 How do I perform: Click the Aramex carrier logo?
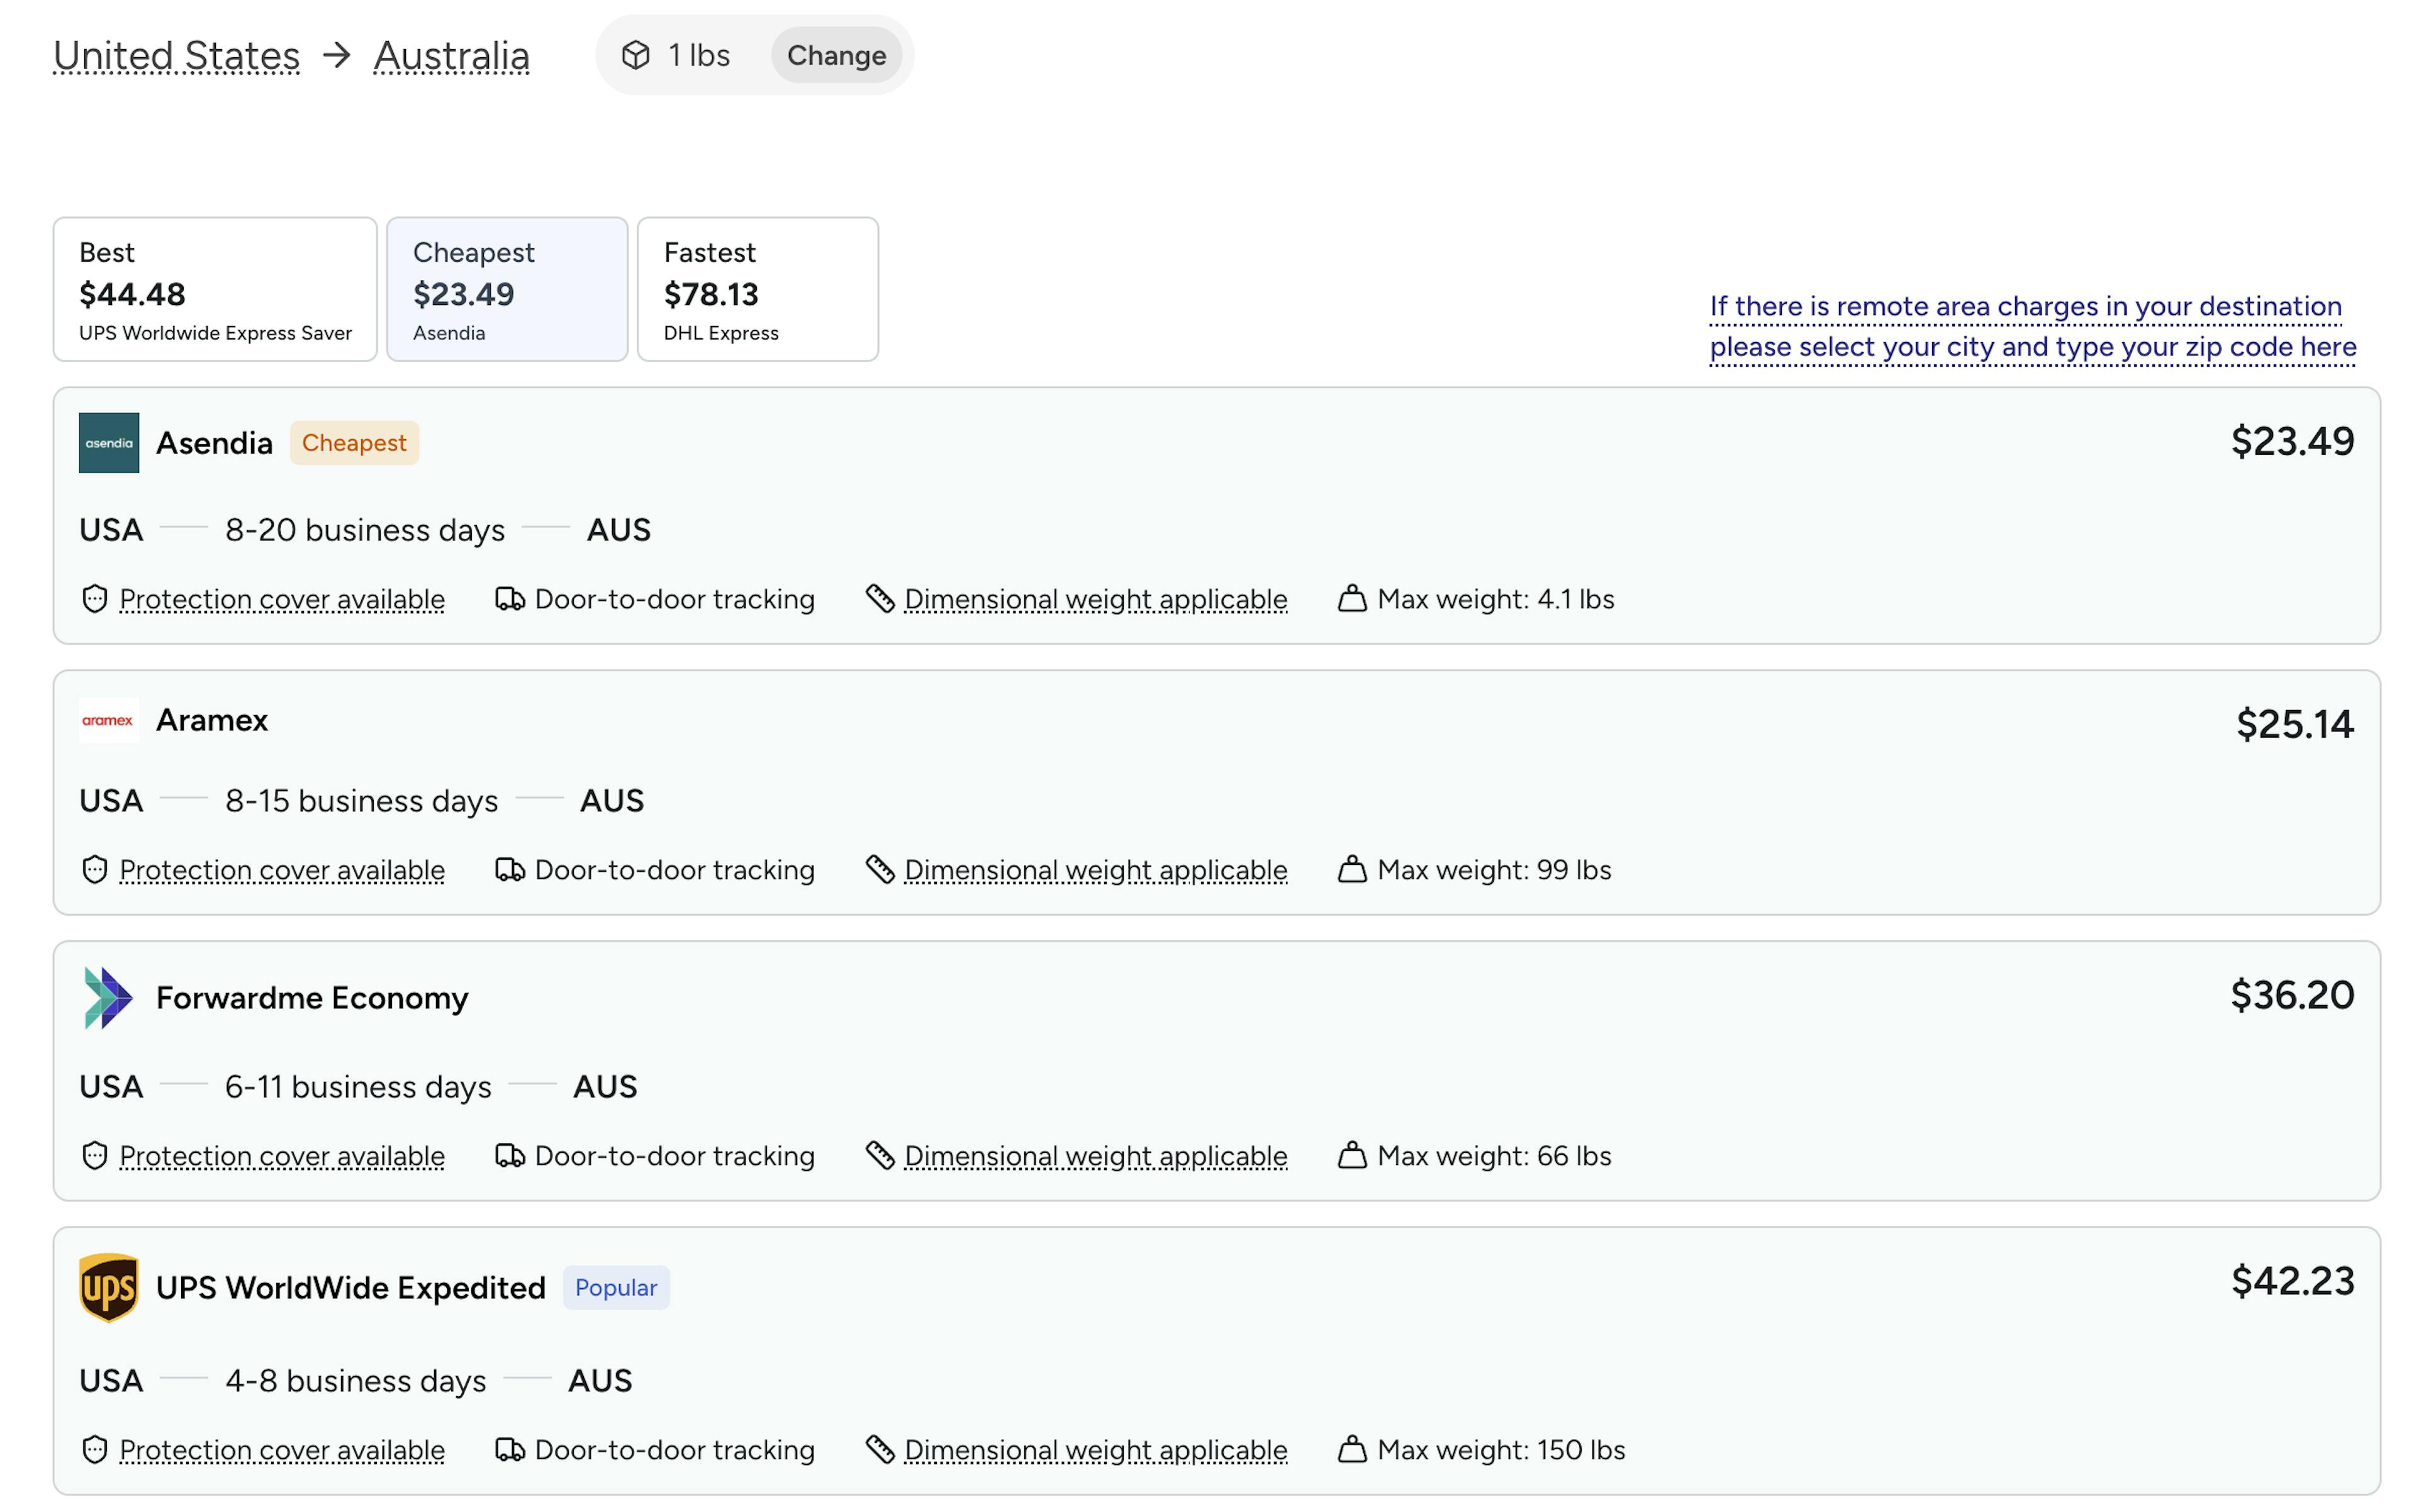[x=108, y=720]
